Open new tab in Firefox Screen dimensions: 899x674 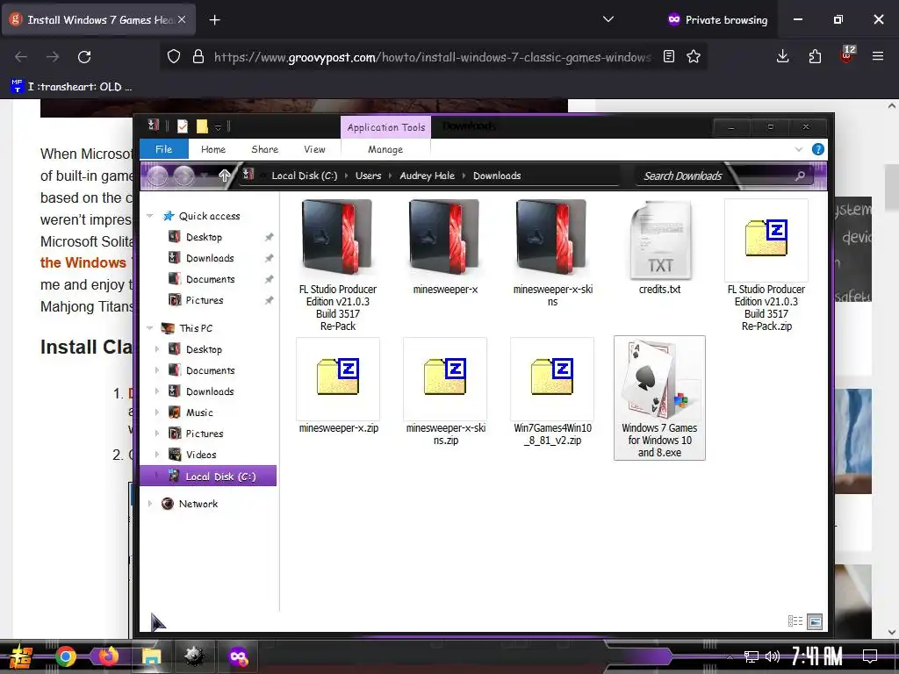pyautogui.click(x=214, y=20)
